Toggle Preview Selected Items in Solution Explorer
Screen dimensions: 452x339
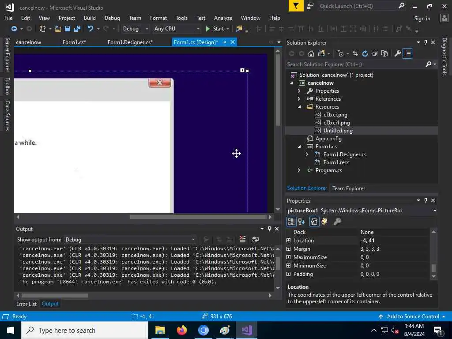coord(407,53)
